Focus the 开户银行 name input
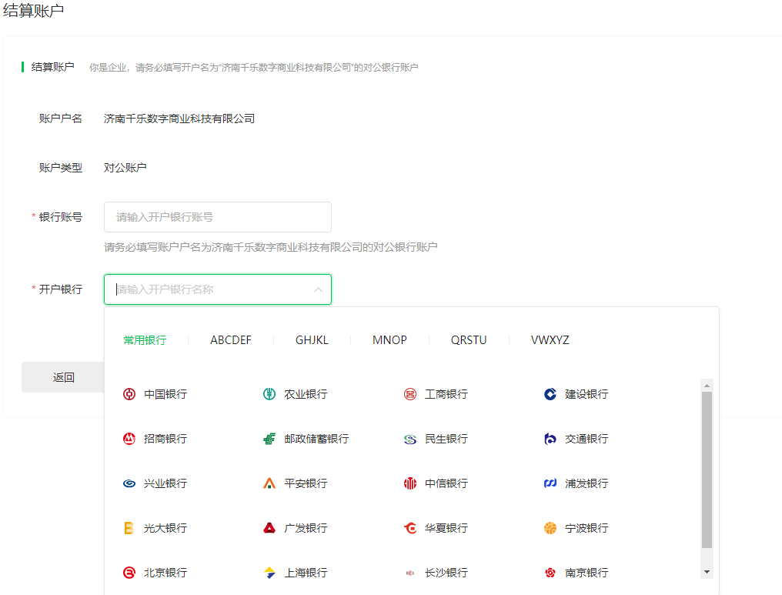Image resolution: width=782 pixels, height=595 pixels. coord(218,289)
